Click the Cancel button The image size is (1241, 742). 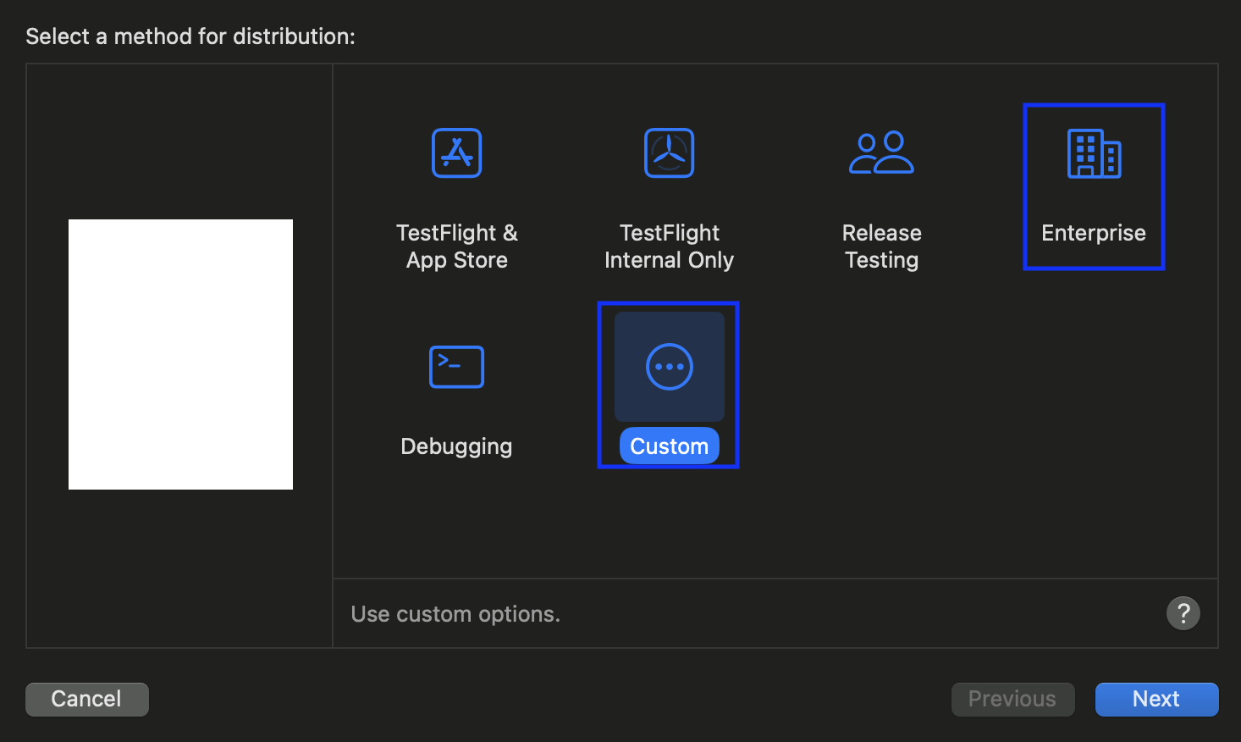click(87, 699)
